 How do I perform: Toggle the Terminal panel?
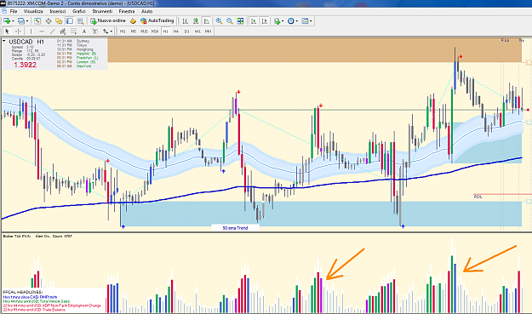70,21
